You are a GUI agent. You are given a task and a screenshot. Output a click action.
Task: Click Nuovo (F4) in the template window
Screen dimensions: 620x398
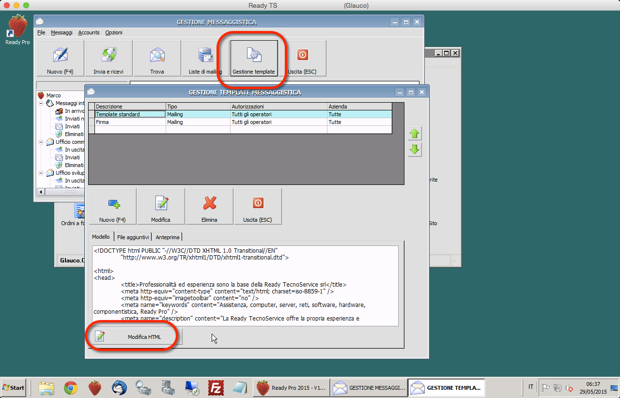click(x=112, y=207)
